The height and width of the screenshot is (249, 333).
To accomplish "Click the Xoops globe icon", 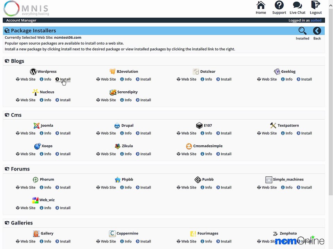I will 37,146.
